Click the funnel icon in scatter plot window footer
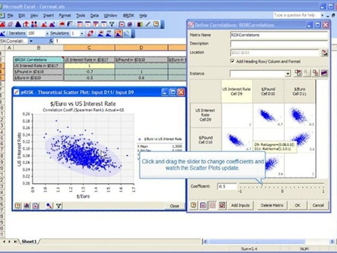The image size is (337, 253). coord(59,206)
